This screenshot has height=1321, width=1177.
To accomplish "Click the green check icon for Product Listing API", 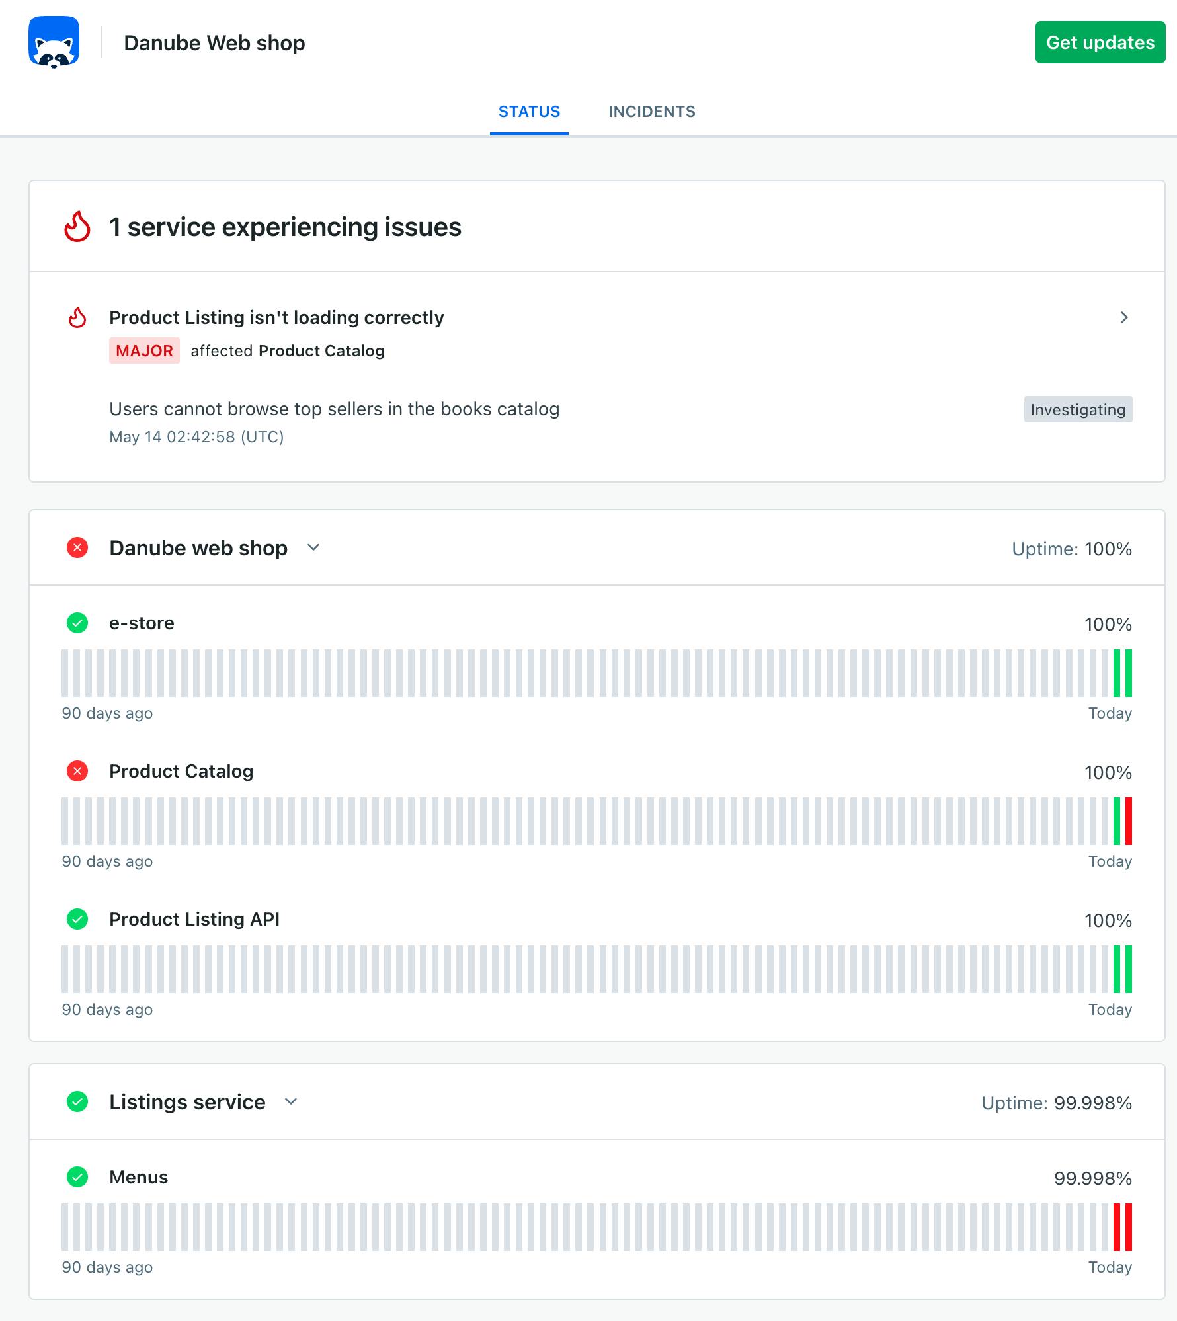I will pyautogui.click(x=77, y=919).
